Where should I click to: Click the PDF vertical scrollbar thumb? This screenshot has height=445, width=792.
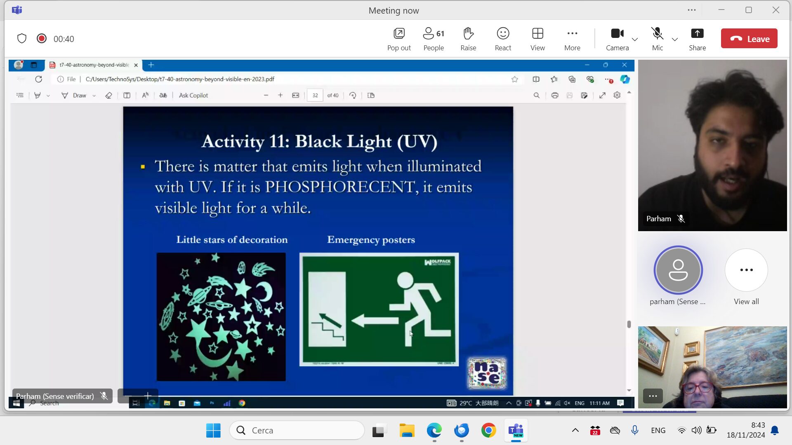pyautogui.click(x=629, y=324)
